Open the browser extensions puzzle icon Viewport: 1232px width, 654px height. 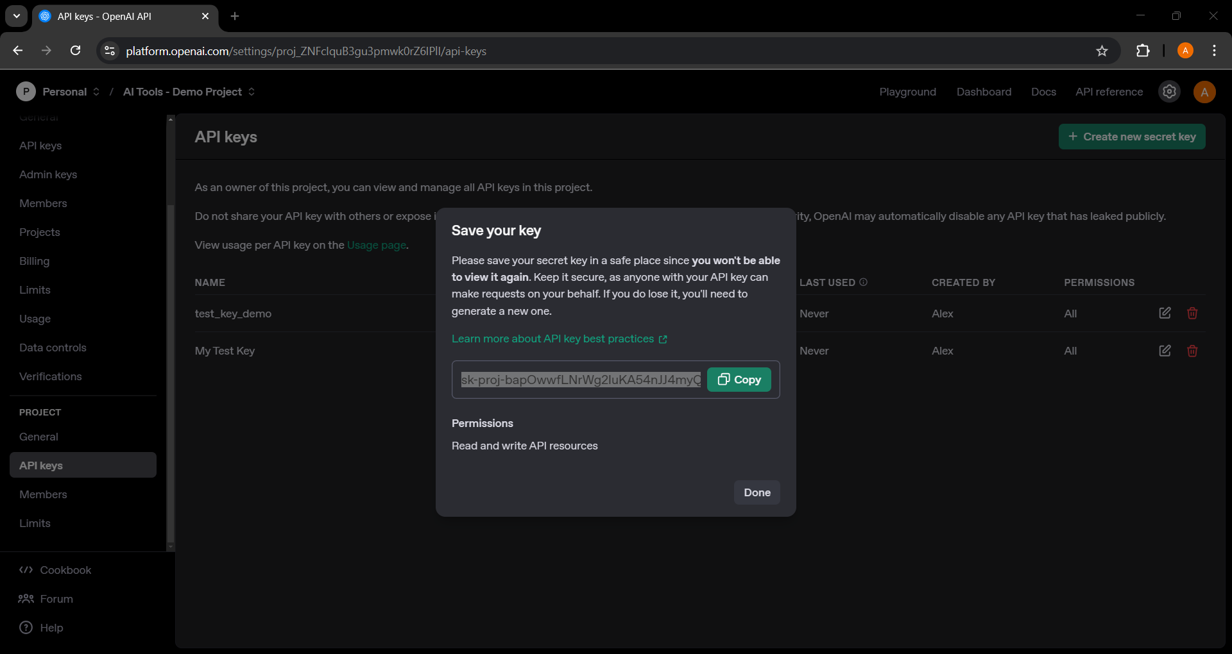pyautogui.click(x=1142, y=51)
